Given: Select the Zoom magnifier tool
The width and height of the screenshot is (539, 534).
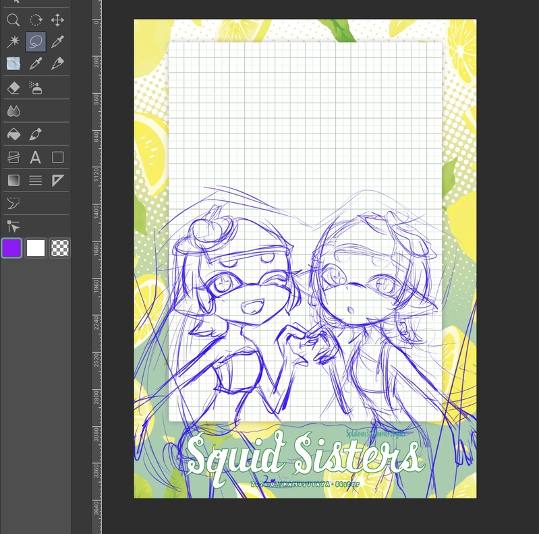Looking at the screenshot, I should pos(13,20).
